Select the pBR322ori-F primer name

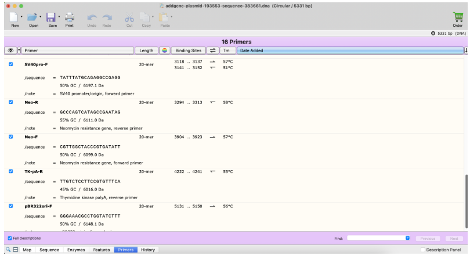coord(38,206)
